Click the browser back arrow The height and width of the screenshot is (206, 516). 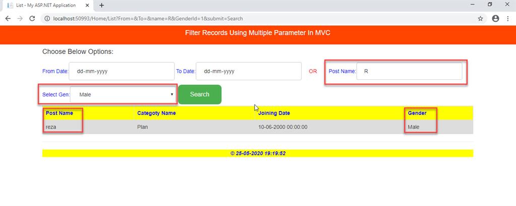coord(8,19)
